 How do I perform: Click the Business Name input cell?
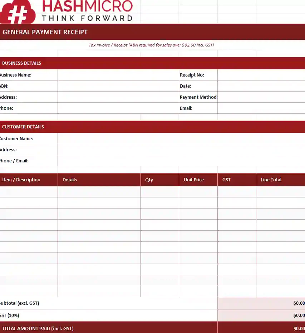tap(118, 75)
